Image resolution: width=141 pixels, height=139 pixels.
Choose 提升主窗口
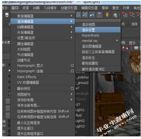pyautogui.click(x=43, y=128)
